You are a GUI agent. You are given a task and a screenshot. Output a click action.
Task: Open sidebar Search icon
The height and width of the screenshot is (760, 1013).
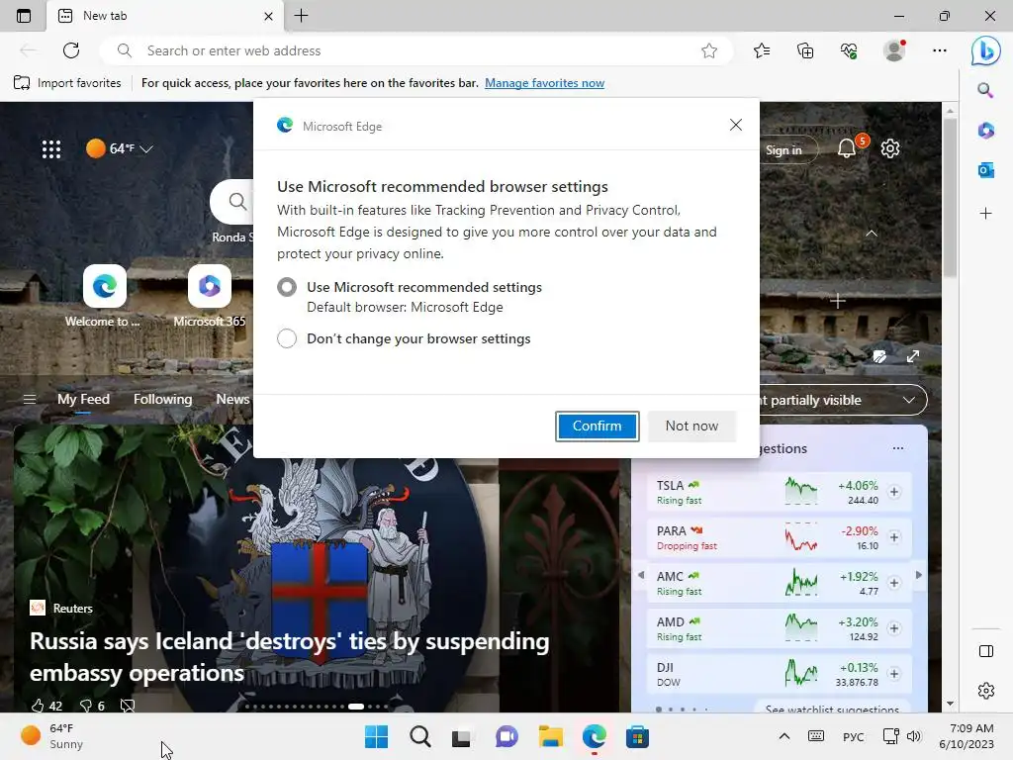[x=985, y=90]
